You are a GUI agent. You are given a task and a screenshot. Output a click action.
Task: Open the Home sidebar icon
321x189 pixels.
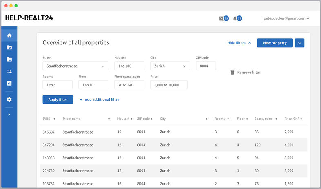click(x=9, y=35)
